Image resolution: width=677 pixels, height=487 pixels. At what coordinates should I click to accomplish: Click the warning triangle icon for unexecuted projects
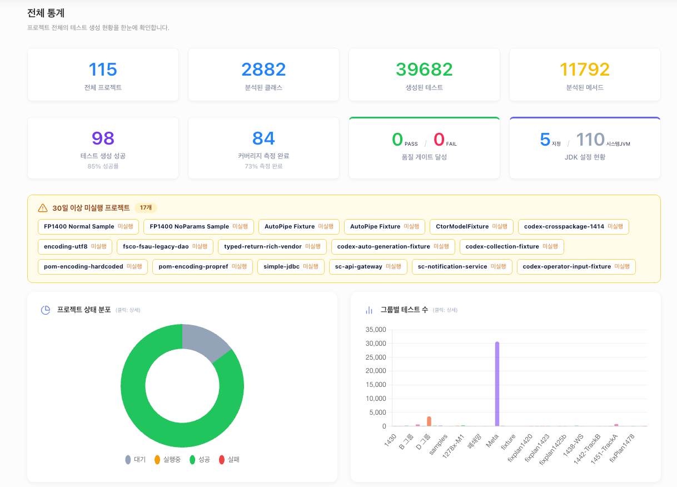pyautogui.click(x=43, y=208)
